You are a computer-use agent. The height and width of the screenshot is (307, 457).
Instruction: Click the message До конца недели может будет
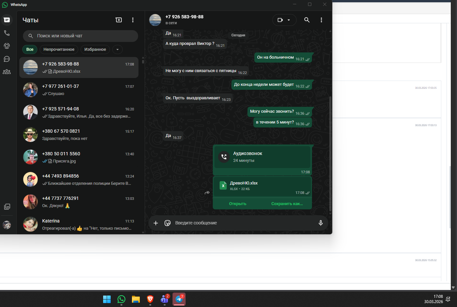(272, 85)
